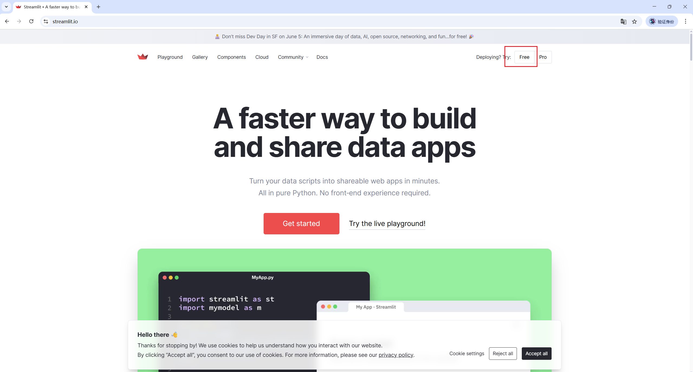This screenshot has width=693, height=372.
Task: Open the Gallery nav link
Action: [x=200, y=57]
